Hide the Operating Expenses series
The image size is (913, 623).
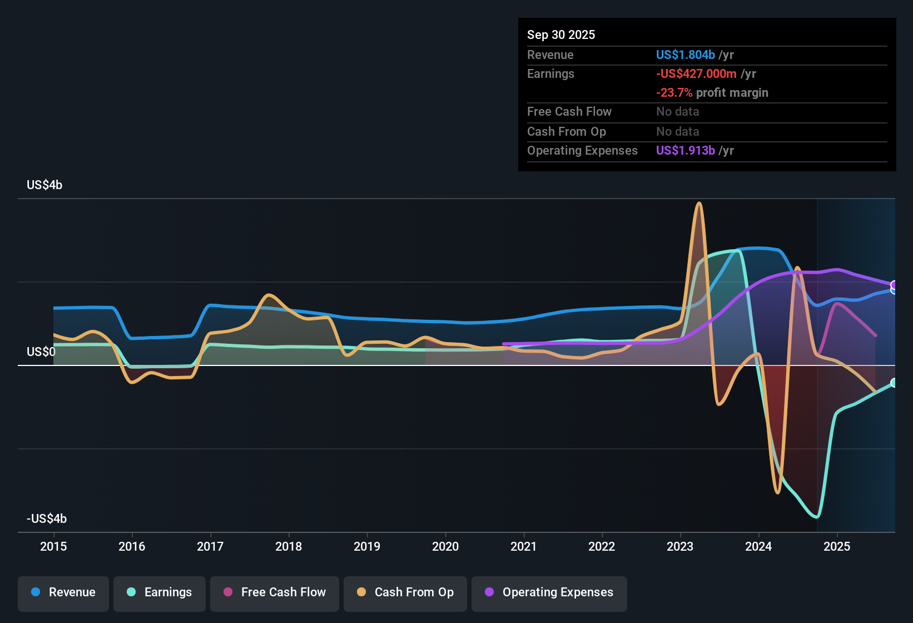click(549, 593)
